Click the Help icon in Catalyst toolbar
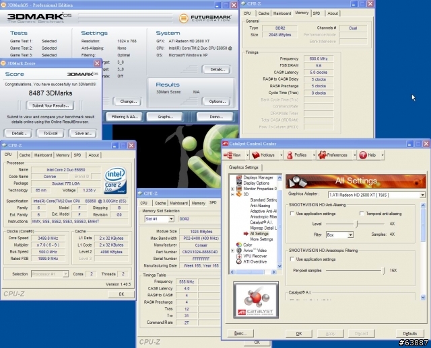Viewport: 431px width, 348px height. point(363,155)
